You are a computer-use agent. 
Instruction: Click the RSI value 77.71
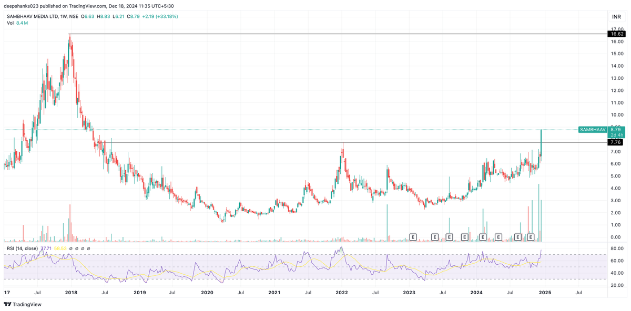point(46,248)
